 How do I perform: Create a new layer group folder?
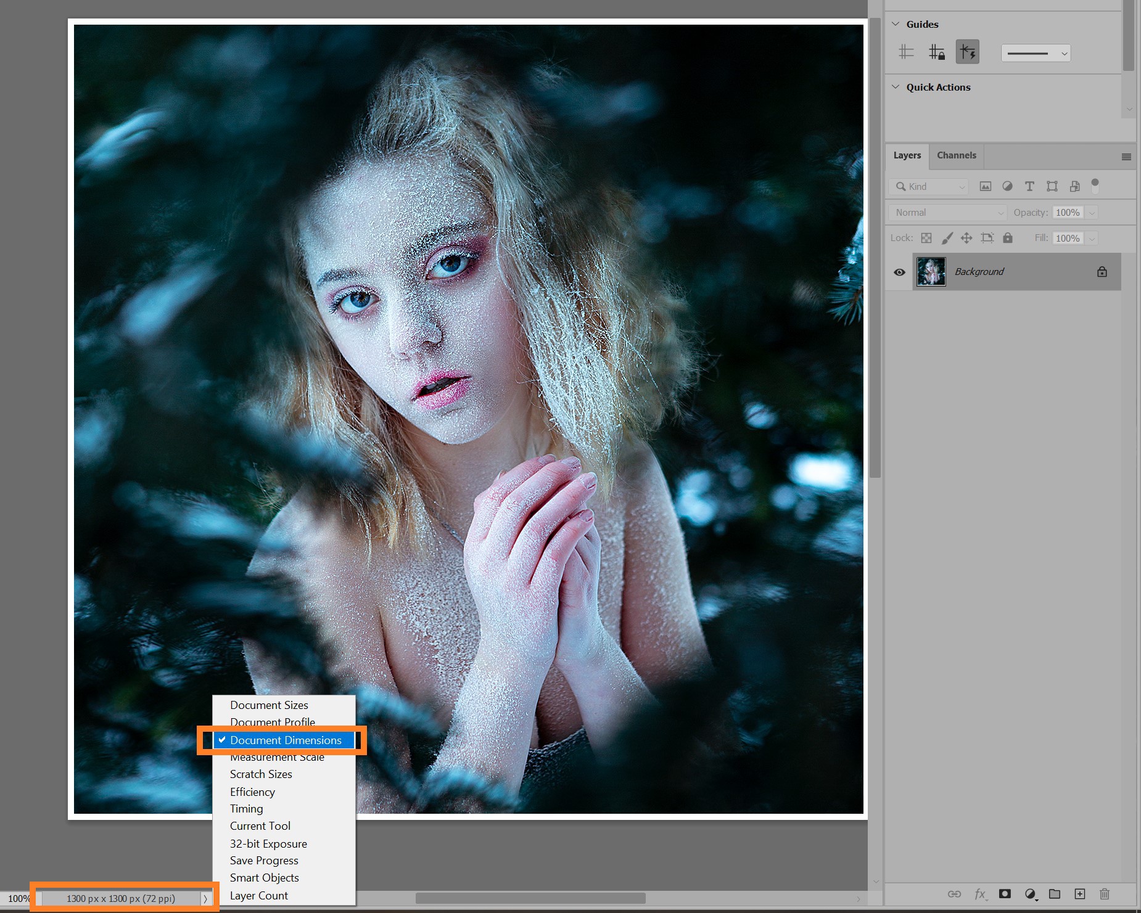coord(1055,894)
